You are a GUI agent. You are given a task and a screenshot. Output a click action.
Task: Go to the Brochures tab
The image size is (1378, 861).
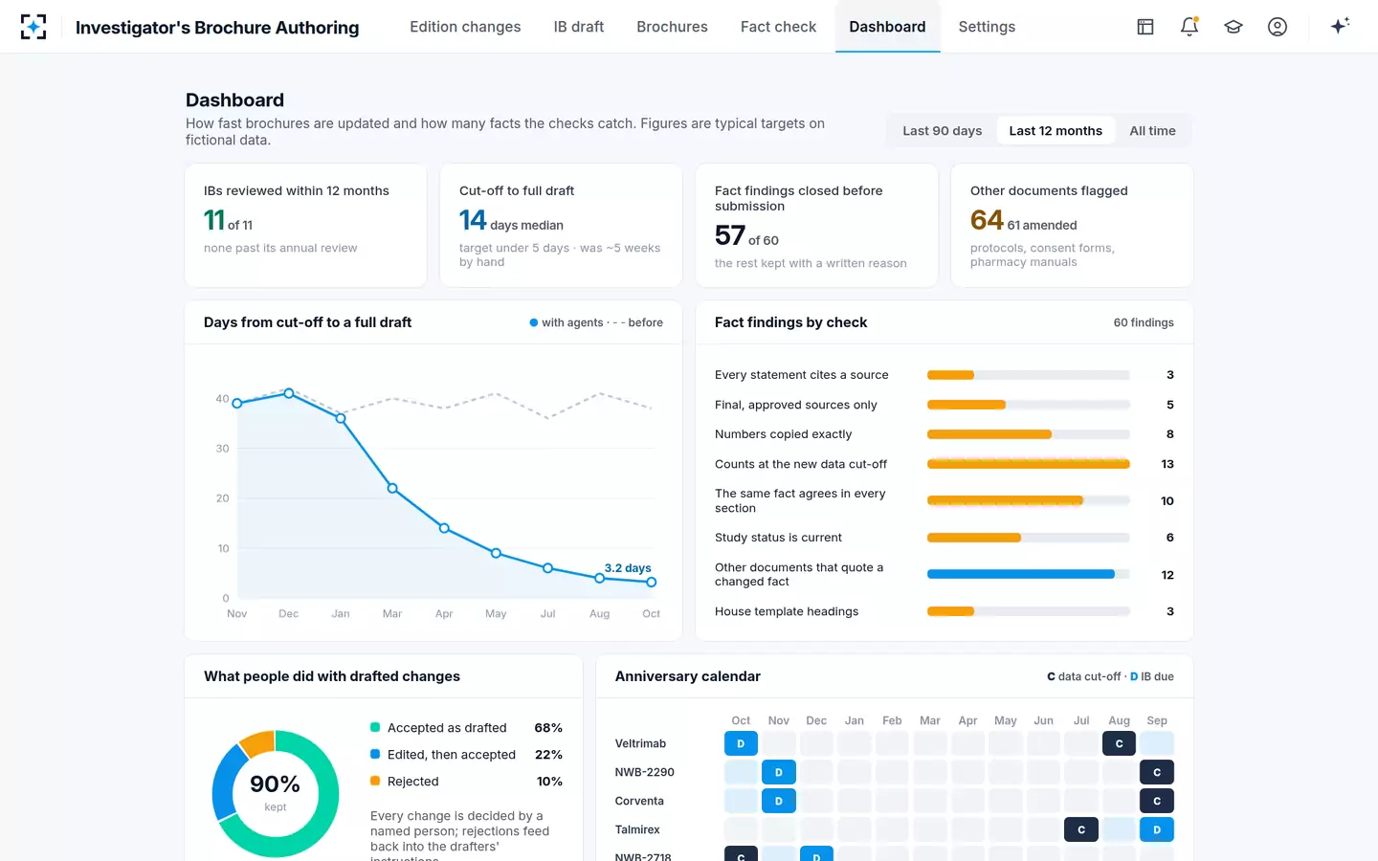pos(672,27)
